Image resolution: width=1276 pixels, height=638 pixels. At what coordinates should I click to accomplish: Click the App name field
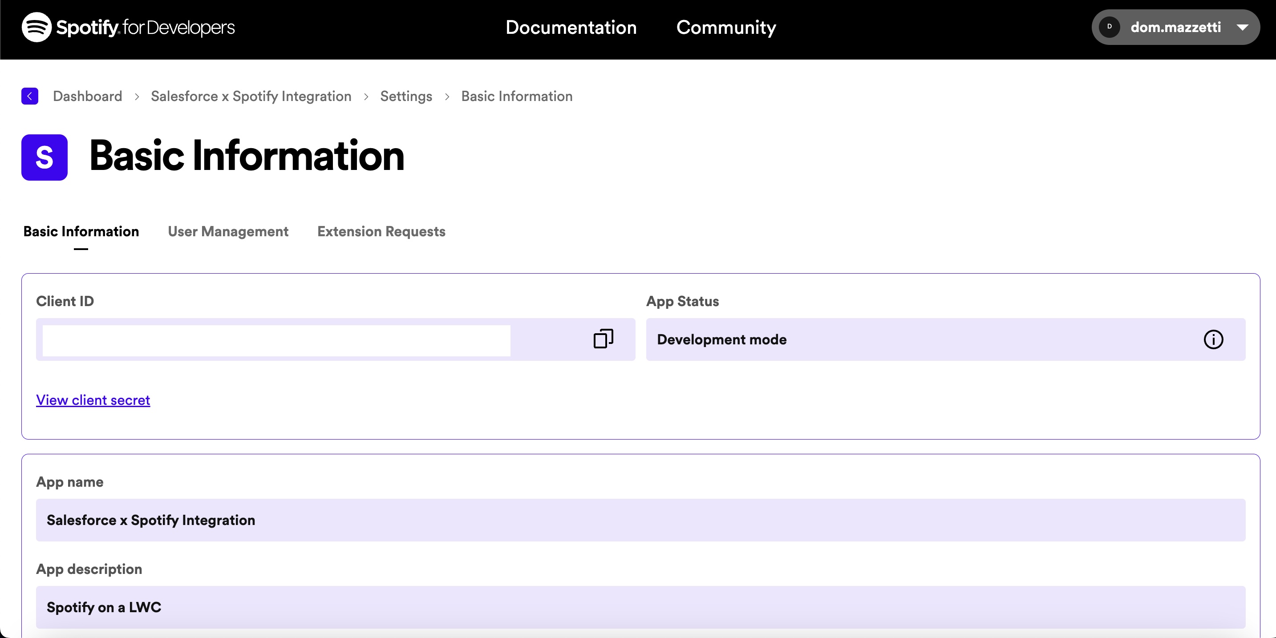coord(640,520)
